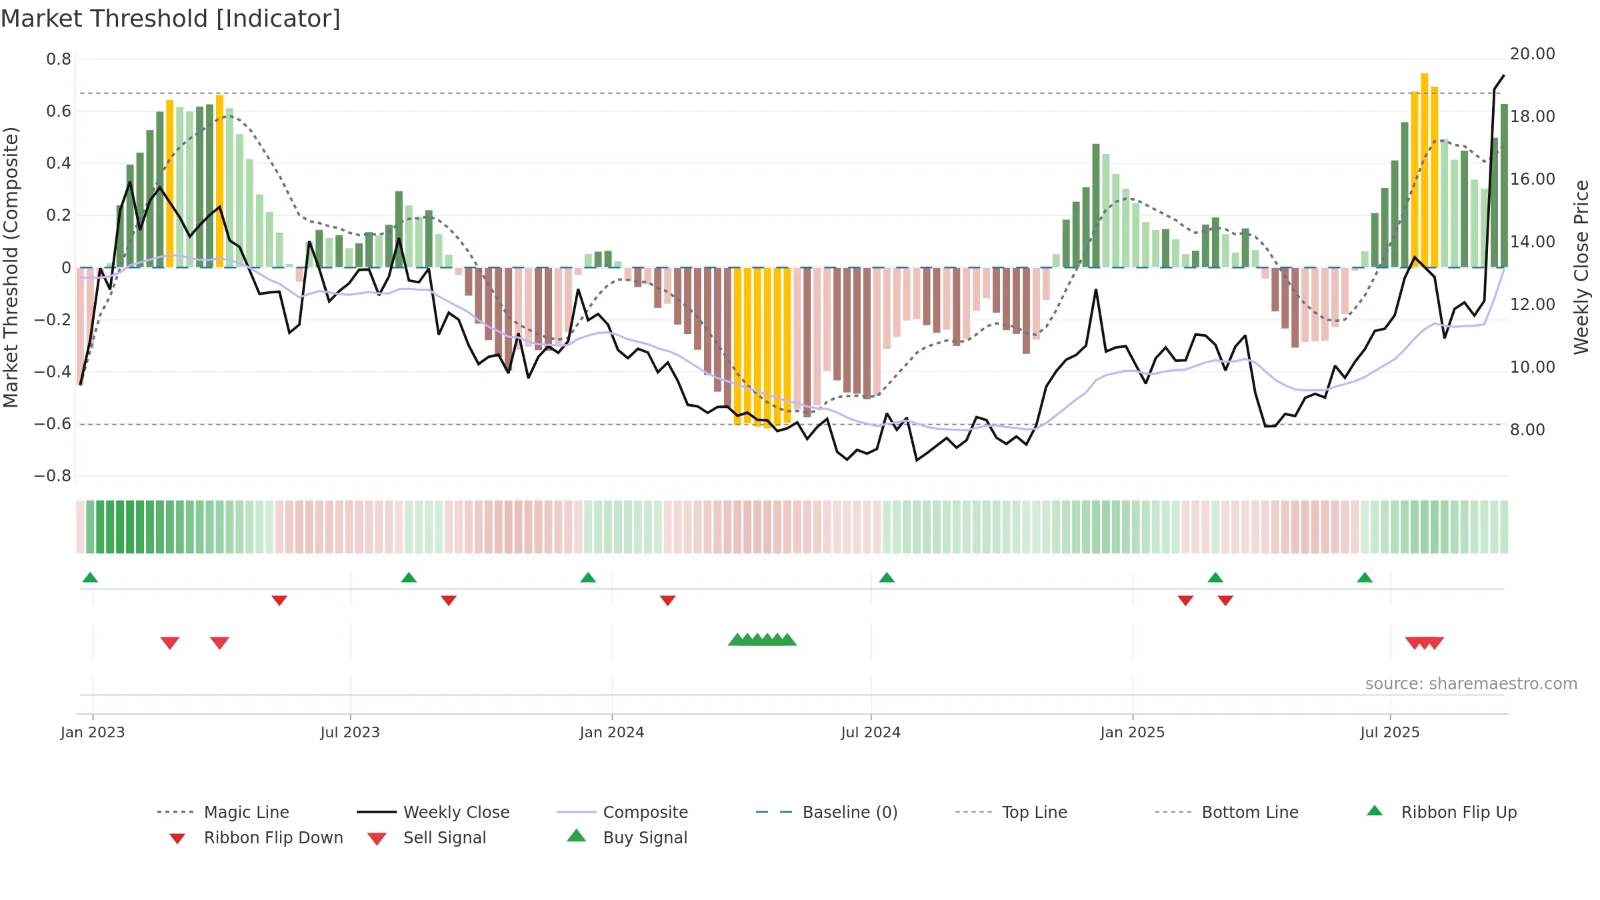Click the Jul 2023 x-axis label
The width and height of the screenshot is (1600, 900).
350,733
